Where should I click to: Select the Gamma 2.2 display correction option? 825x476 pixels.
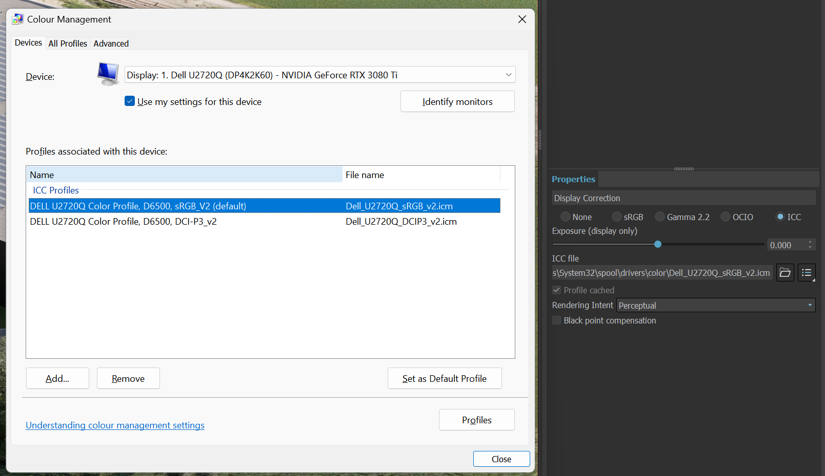pyautogui.click(x=660, y=217)
